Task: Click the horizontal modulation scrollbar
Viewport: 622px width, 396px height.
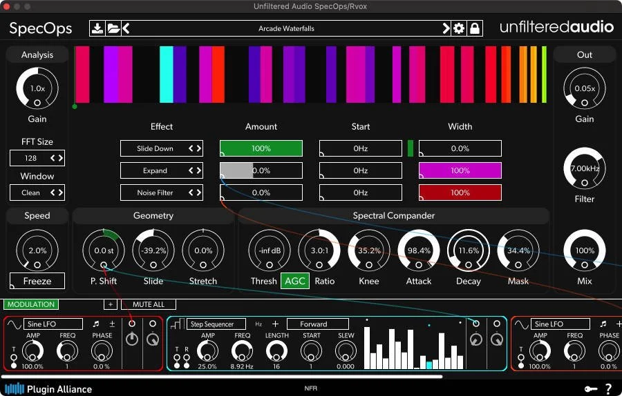Action: 222,377
